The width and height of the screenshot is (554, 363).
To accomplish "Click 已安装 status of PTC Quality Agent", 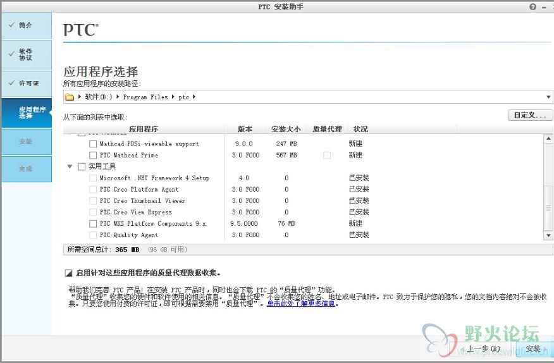I will click(359, 235).
